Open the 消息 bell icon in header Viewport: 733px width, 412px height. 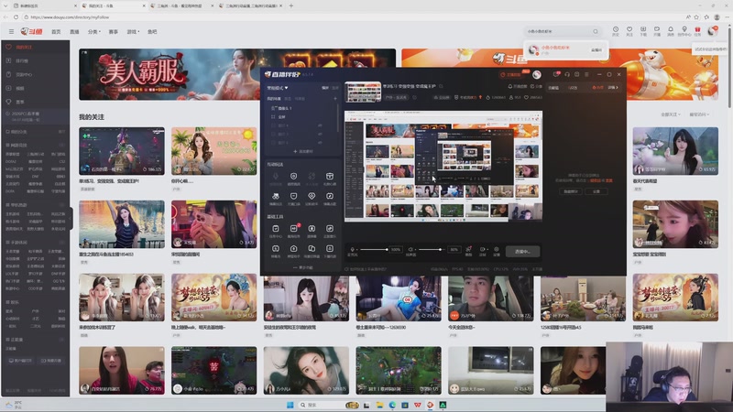[x=671, y=31]
